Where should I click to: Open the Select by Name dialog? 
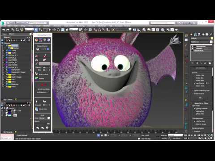pyautogui.click(x=40, y=30)
